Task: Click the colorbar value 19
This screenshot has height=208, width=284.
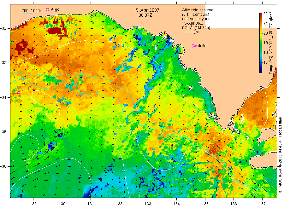Action: pos(265,43)
